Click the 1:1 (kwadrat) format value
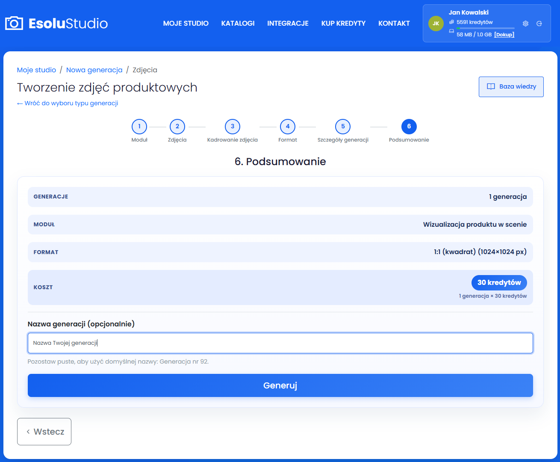Image resolution: width=560 pixels, height=462 pixels. pyautogui.click(x=480, y=252)
